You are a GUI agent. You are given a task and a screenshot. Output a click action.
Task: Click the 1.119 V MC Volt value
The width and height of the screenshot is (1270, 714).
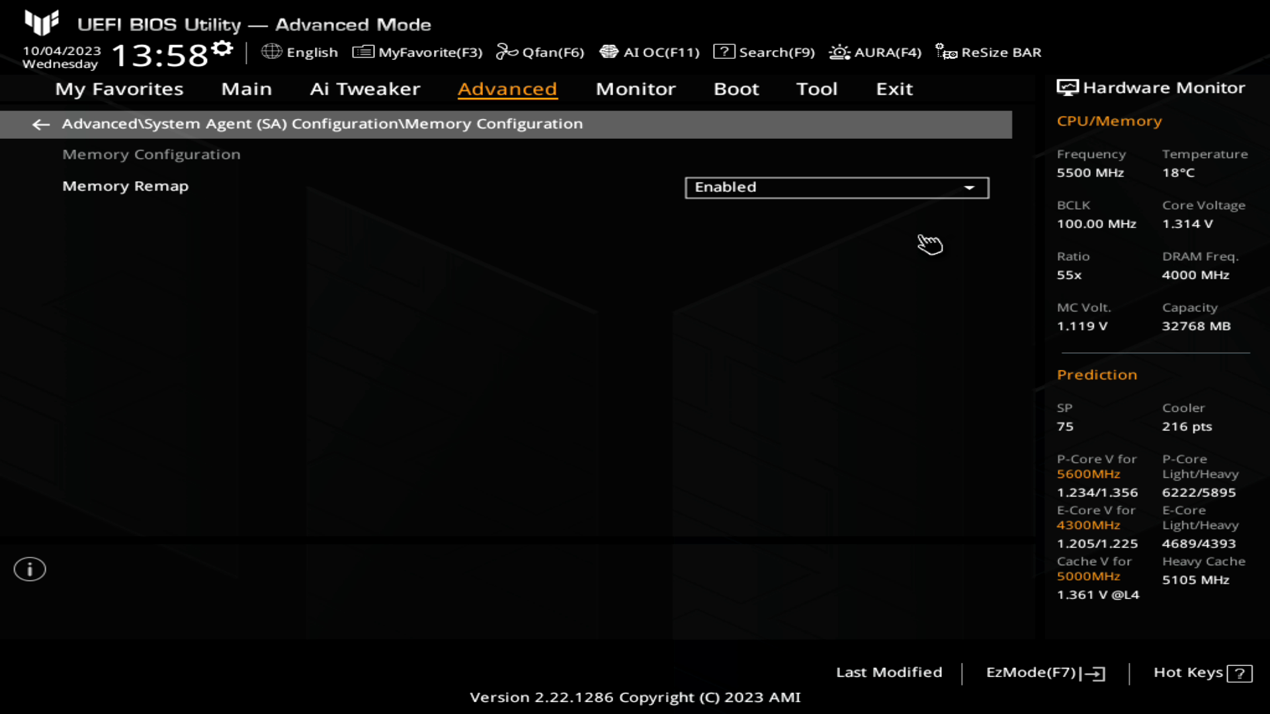click(x=1082, y=326)
